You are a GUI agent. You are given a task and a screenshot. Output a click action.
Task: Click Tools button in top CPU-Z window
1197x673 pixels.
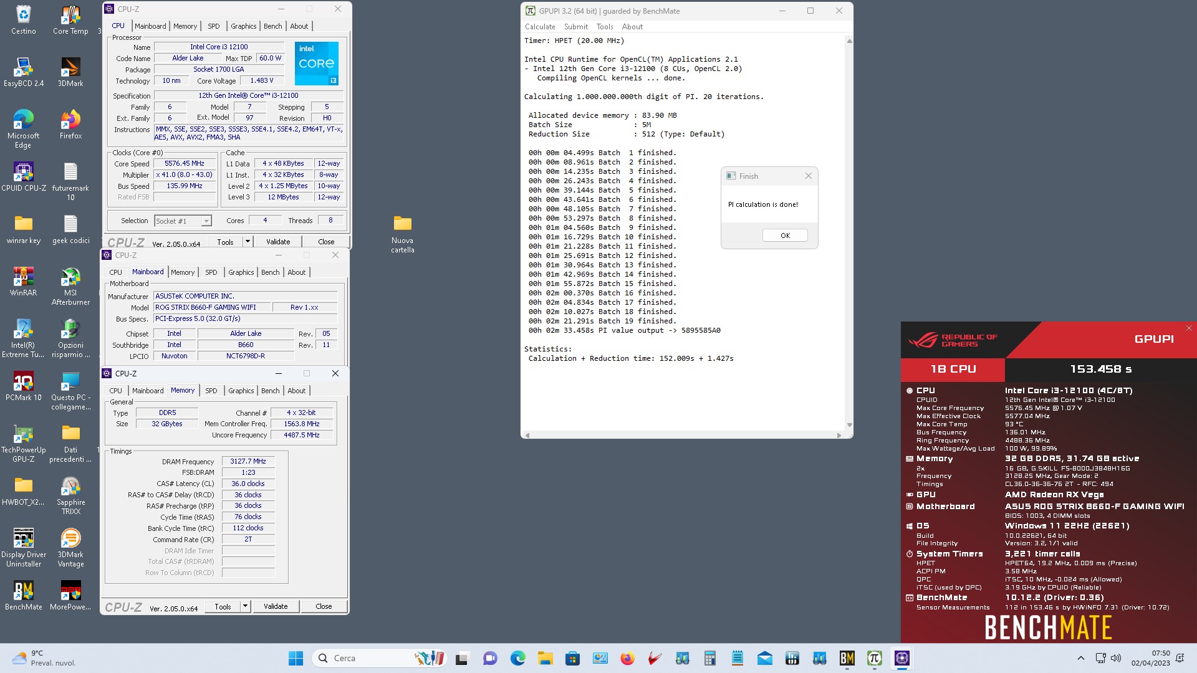pos(225,242)
